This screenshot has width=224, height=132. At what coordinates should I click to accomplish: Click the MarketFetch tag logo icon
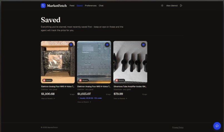tap(43, 6)
